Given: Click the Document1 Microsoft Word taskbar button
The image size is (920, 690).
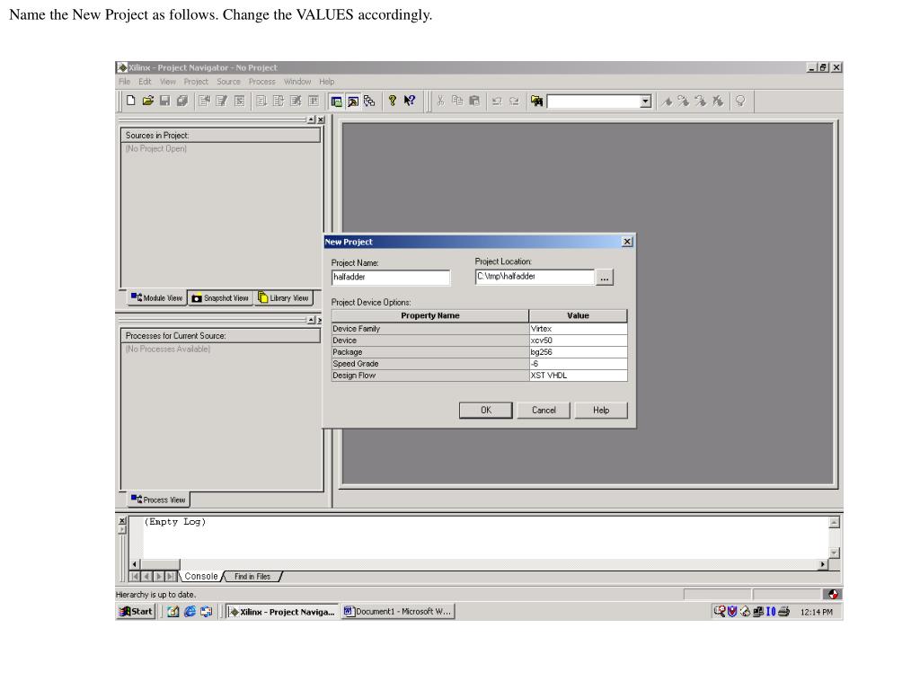Looking at the screenshot, I should [x=398, y=611].
